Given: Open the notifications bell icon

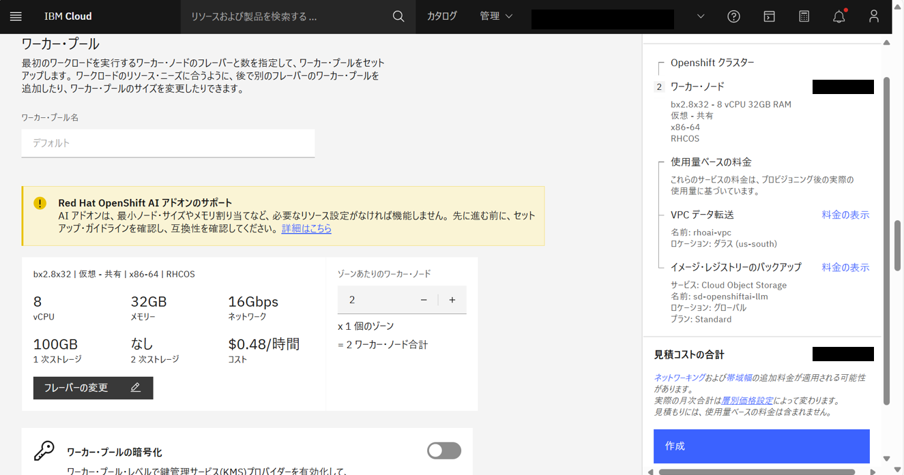Looking at the screenshot, I should pos(839,16).
